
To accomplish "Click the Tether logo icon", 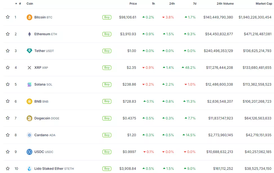I will (x=29, y=51).
